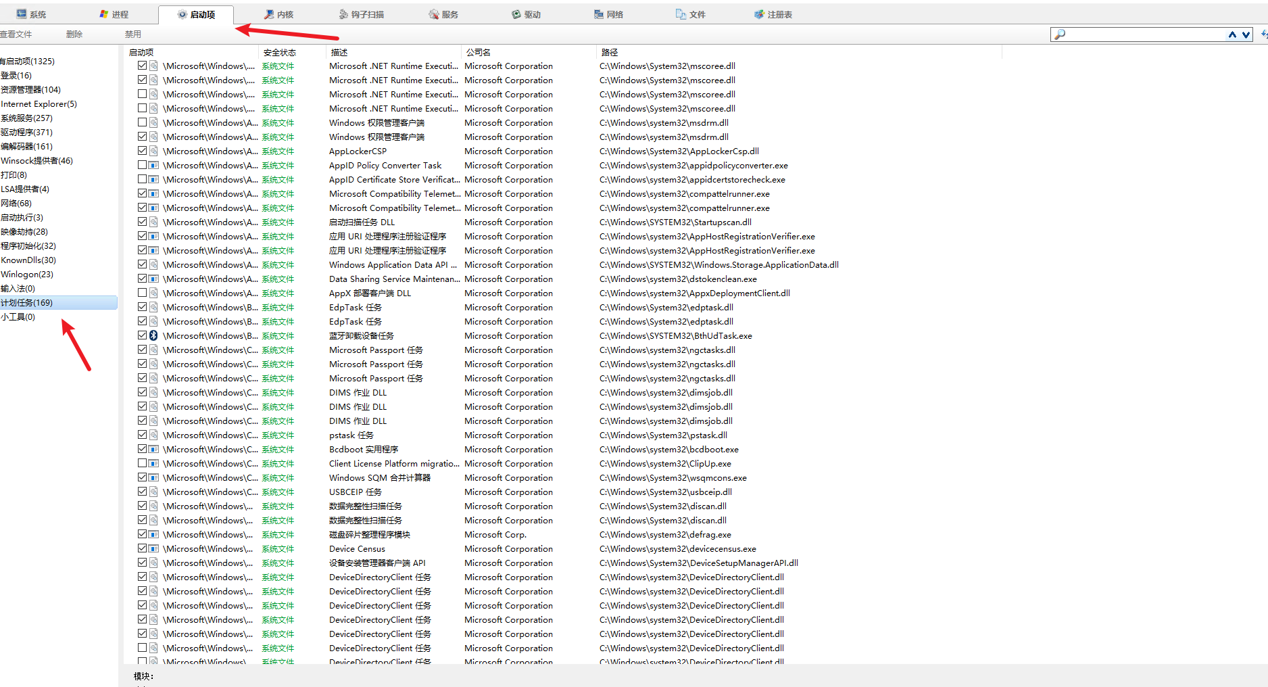Select 计划任务(169) category
Screen dimensions: 1268x687
(x=59, y=302)
